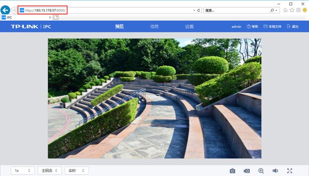
Task: Enter fullscreen video view
Action: [289, 171]
